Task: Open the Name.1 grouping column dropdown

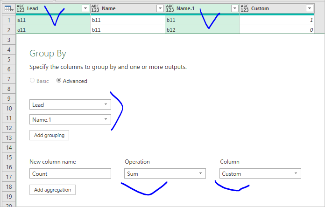Action: [x=70, y=119]
